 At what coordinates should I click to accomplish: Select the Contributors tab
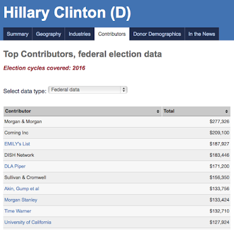(x=112, y=34)
